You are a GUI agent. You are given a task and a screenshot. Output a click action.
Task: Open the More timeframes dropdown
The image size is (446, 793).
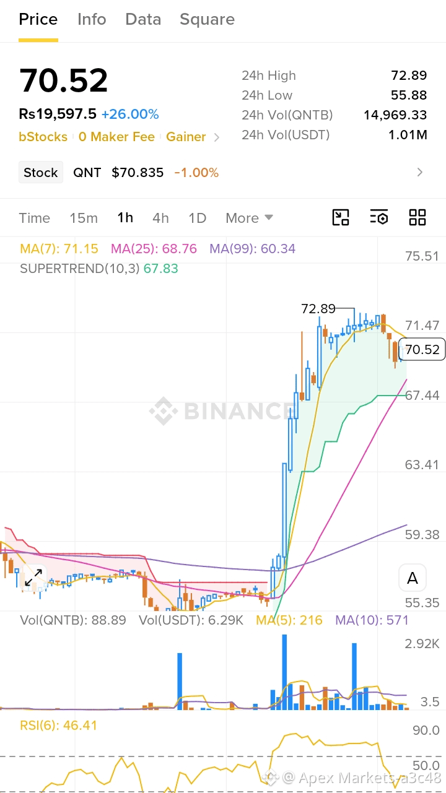click(249, 218)
